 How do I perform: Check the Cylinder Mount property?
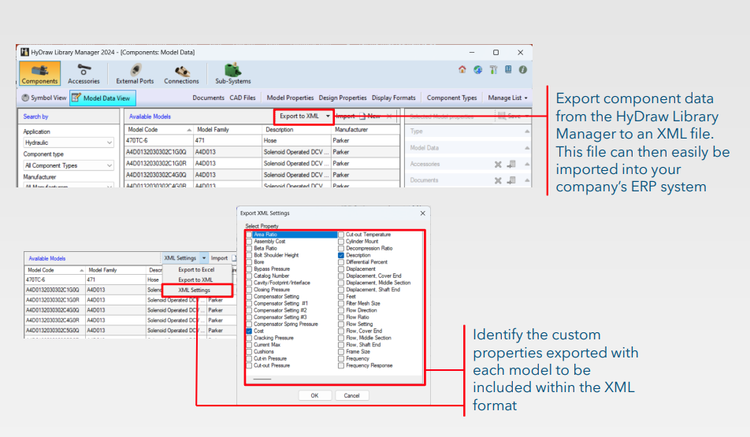pyautogui.click(x=341, y=242)
